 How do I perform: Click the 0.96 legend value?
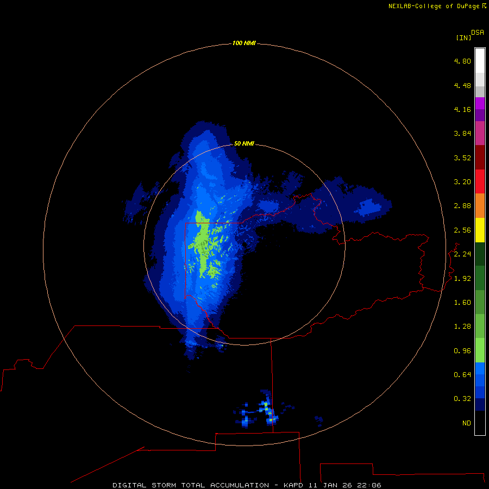pyautogui.click(x=462, y=351)
